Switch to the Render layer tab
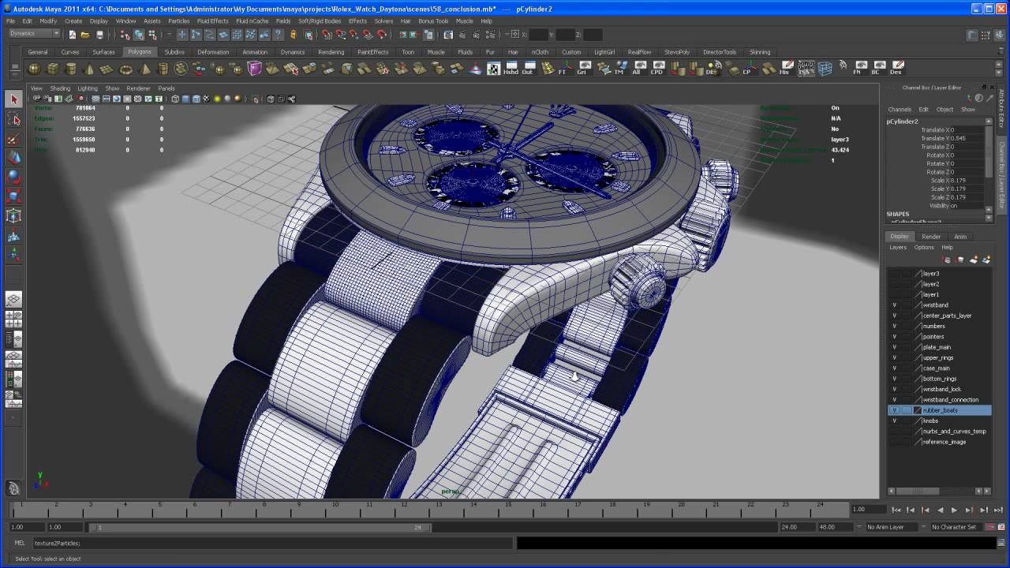The height and width of the screenshot is (568, 1010). pos(931,237)
